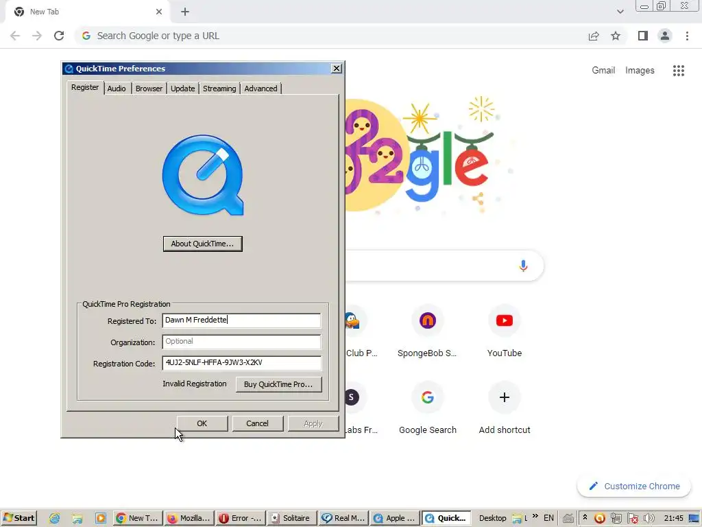Open Google Images link
The height and width of the screenshot is (527, 702).
640,71
